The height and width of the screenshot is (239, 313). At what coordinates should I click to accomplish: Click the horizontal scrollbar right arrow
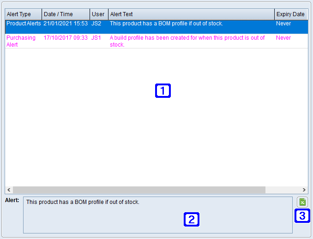click(x=304, y=190)
